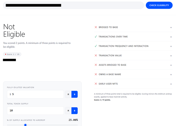This screenshot has width=176, height=126.
Task: Click red X beside Owns a Base Name
Action: tap(96, 74)
